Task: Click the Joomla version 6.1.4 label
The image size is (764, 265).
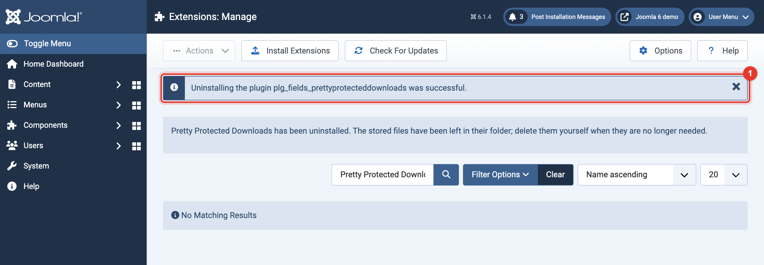Action: (x=481, y=17)
